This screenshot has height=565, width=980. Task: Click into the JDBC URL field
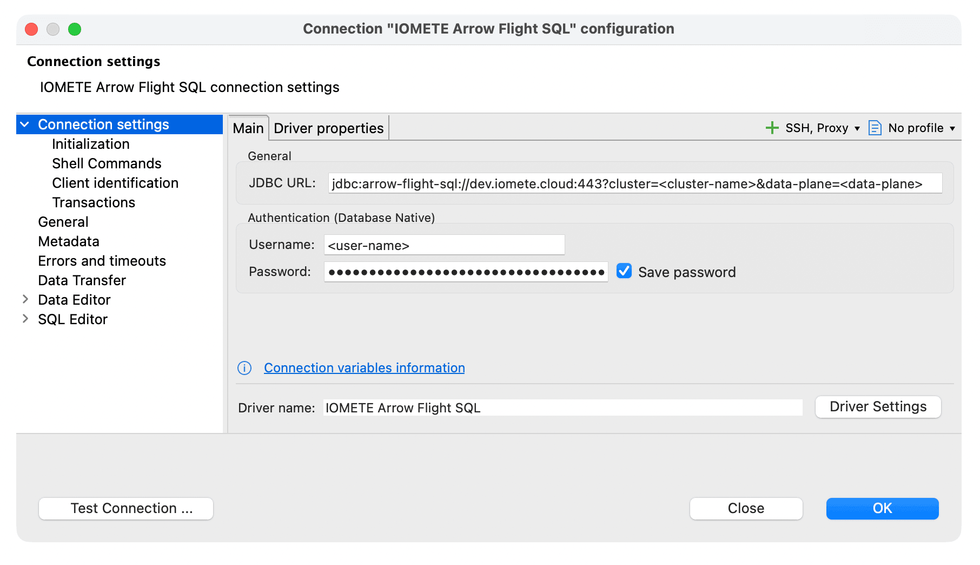pos(635,183)
